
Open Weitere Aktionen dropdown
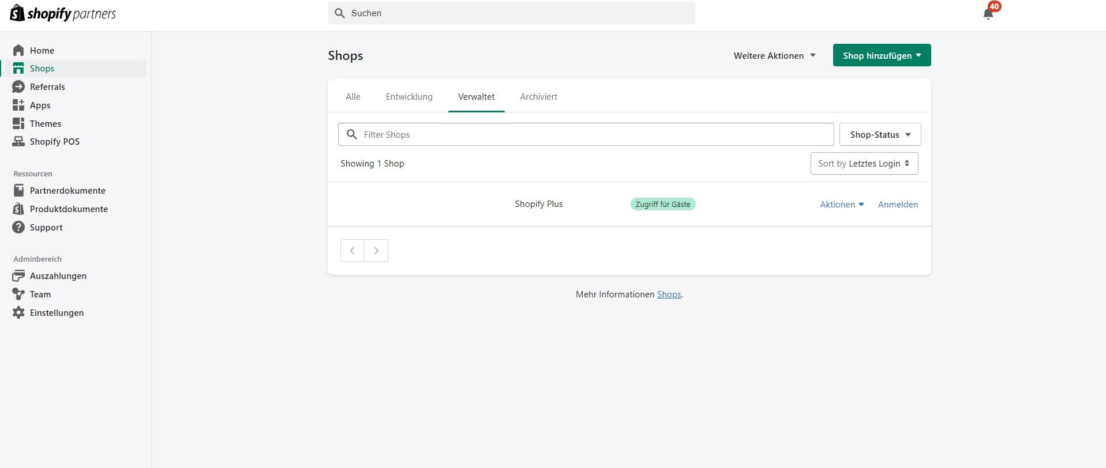click(774, 55)
